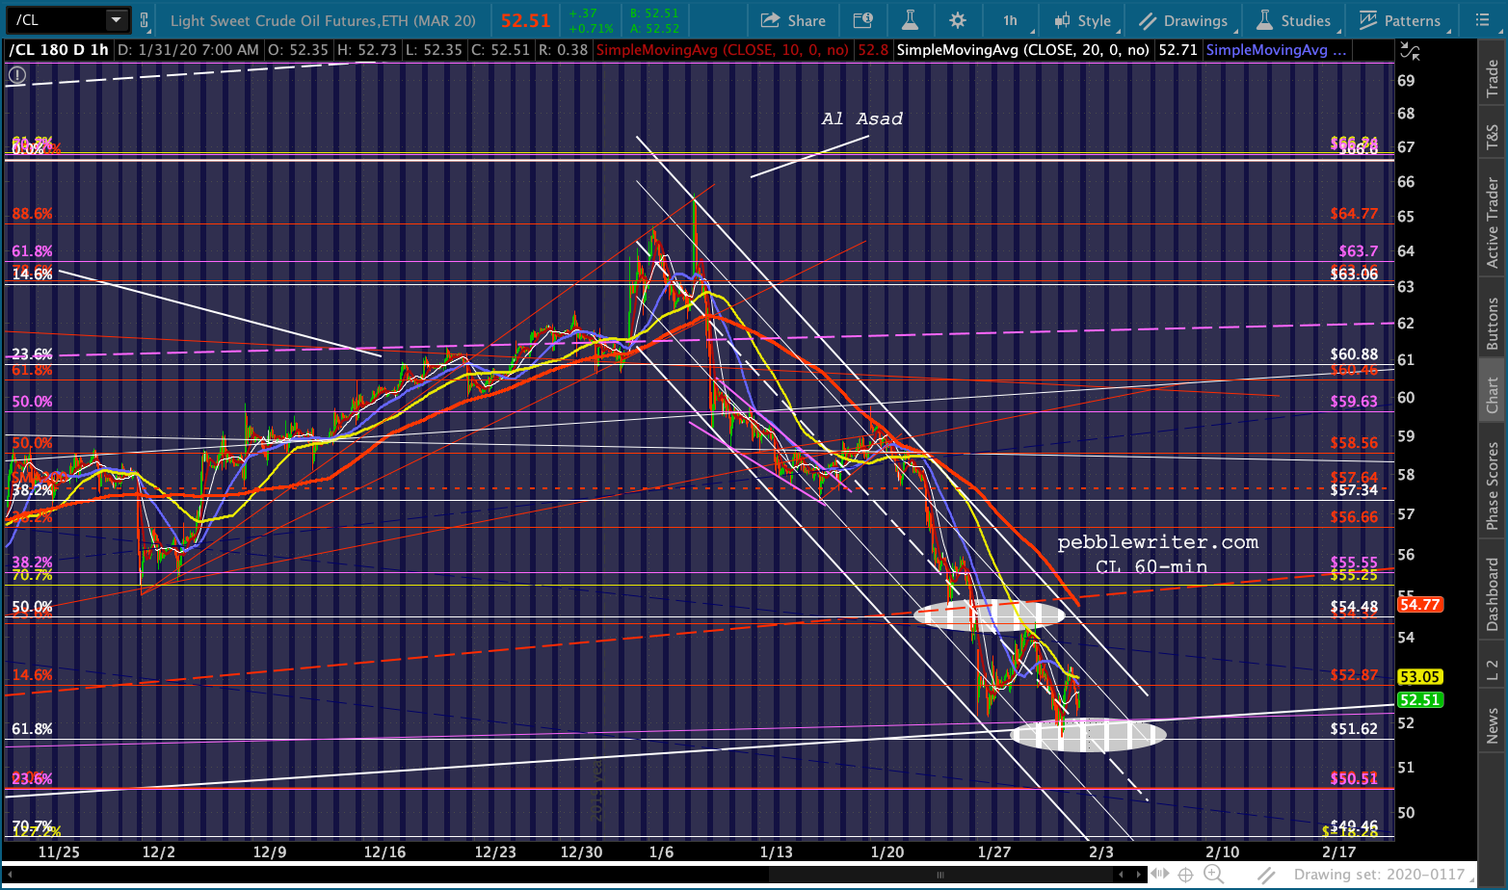Click the flask Edit Studies icon
The width and height of the screenshot is (1508, 890).
tap(910, 20)
